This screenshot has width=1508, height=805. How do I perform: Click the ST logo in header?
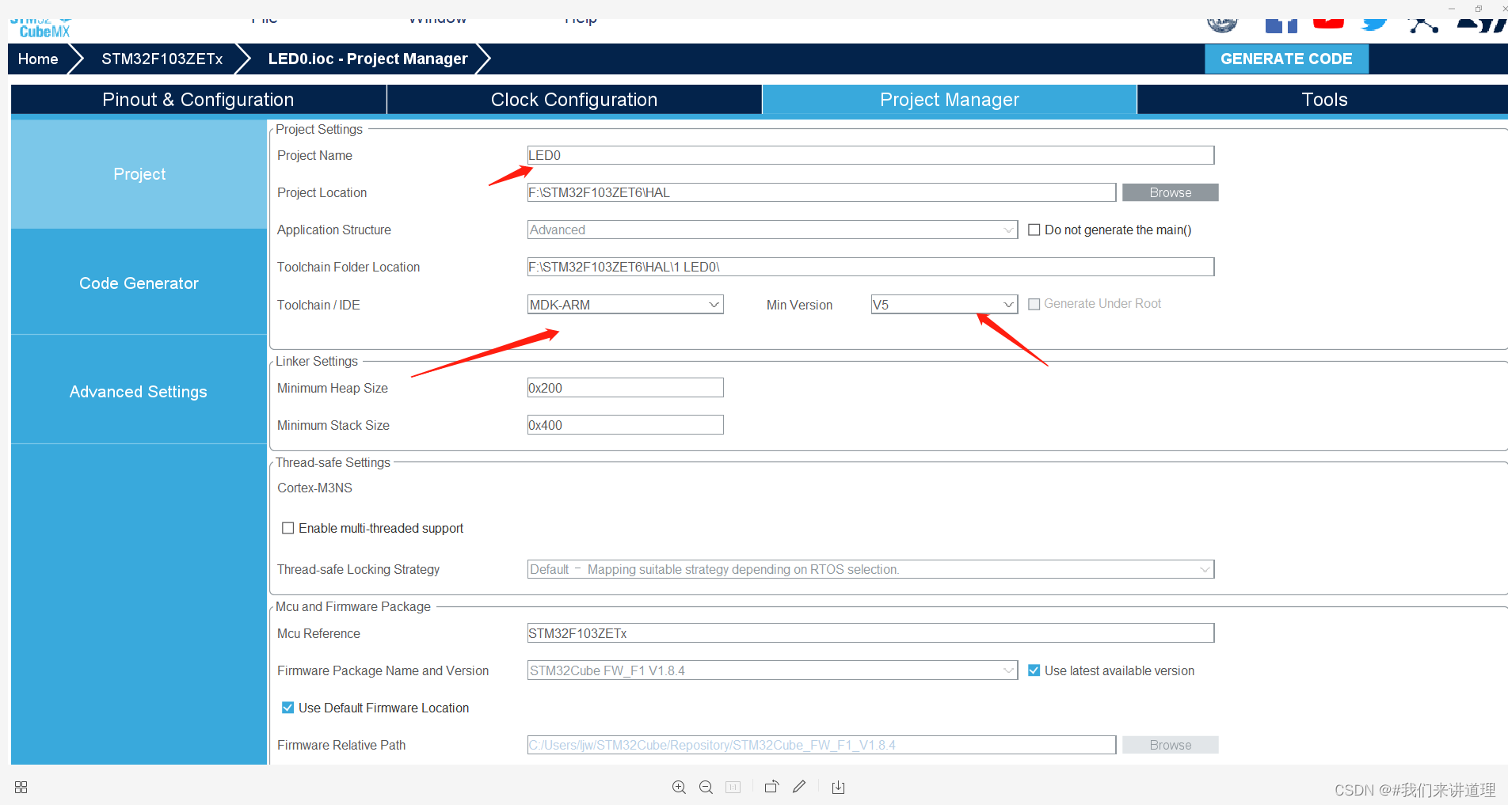pyautogui.click(x=1481, y=25)
